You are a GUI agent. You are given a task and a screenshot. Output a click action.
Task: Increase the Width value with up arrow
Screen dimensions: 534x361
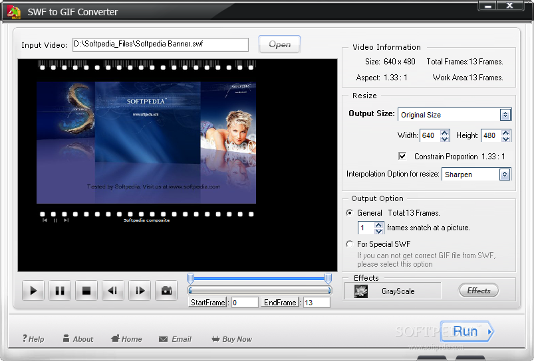pyautogui.click(x=444, y=133)
